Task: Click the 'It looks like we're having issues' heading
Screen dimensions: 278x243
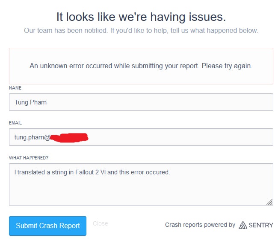Action: 141,17
